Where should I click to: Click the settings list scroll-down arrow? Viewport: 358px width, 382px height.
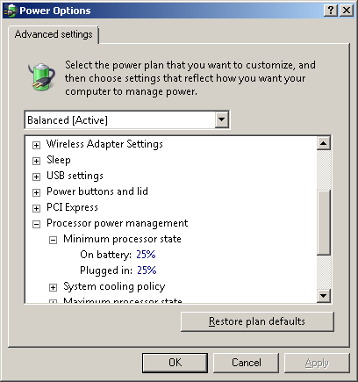pos(324,296)
